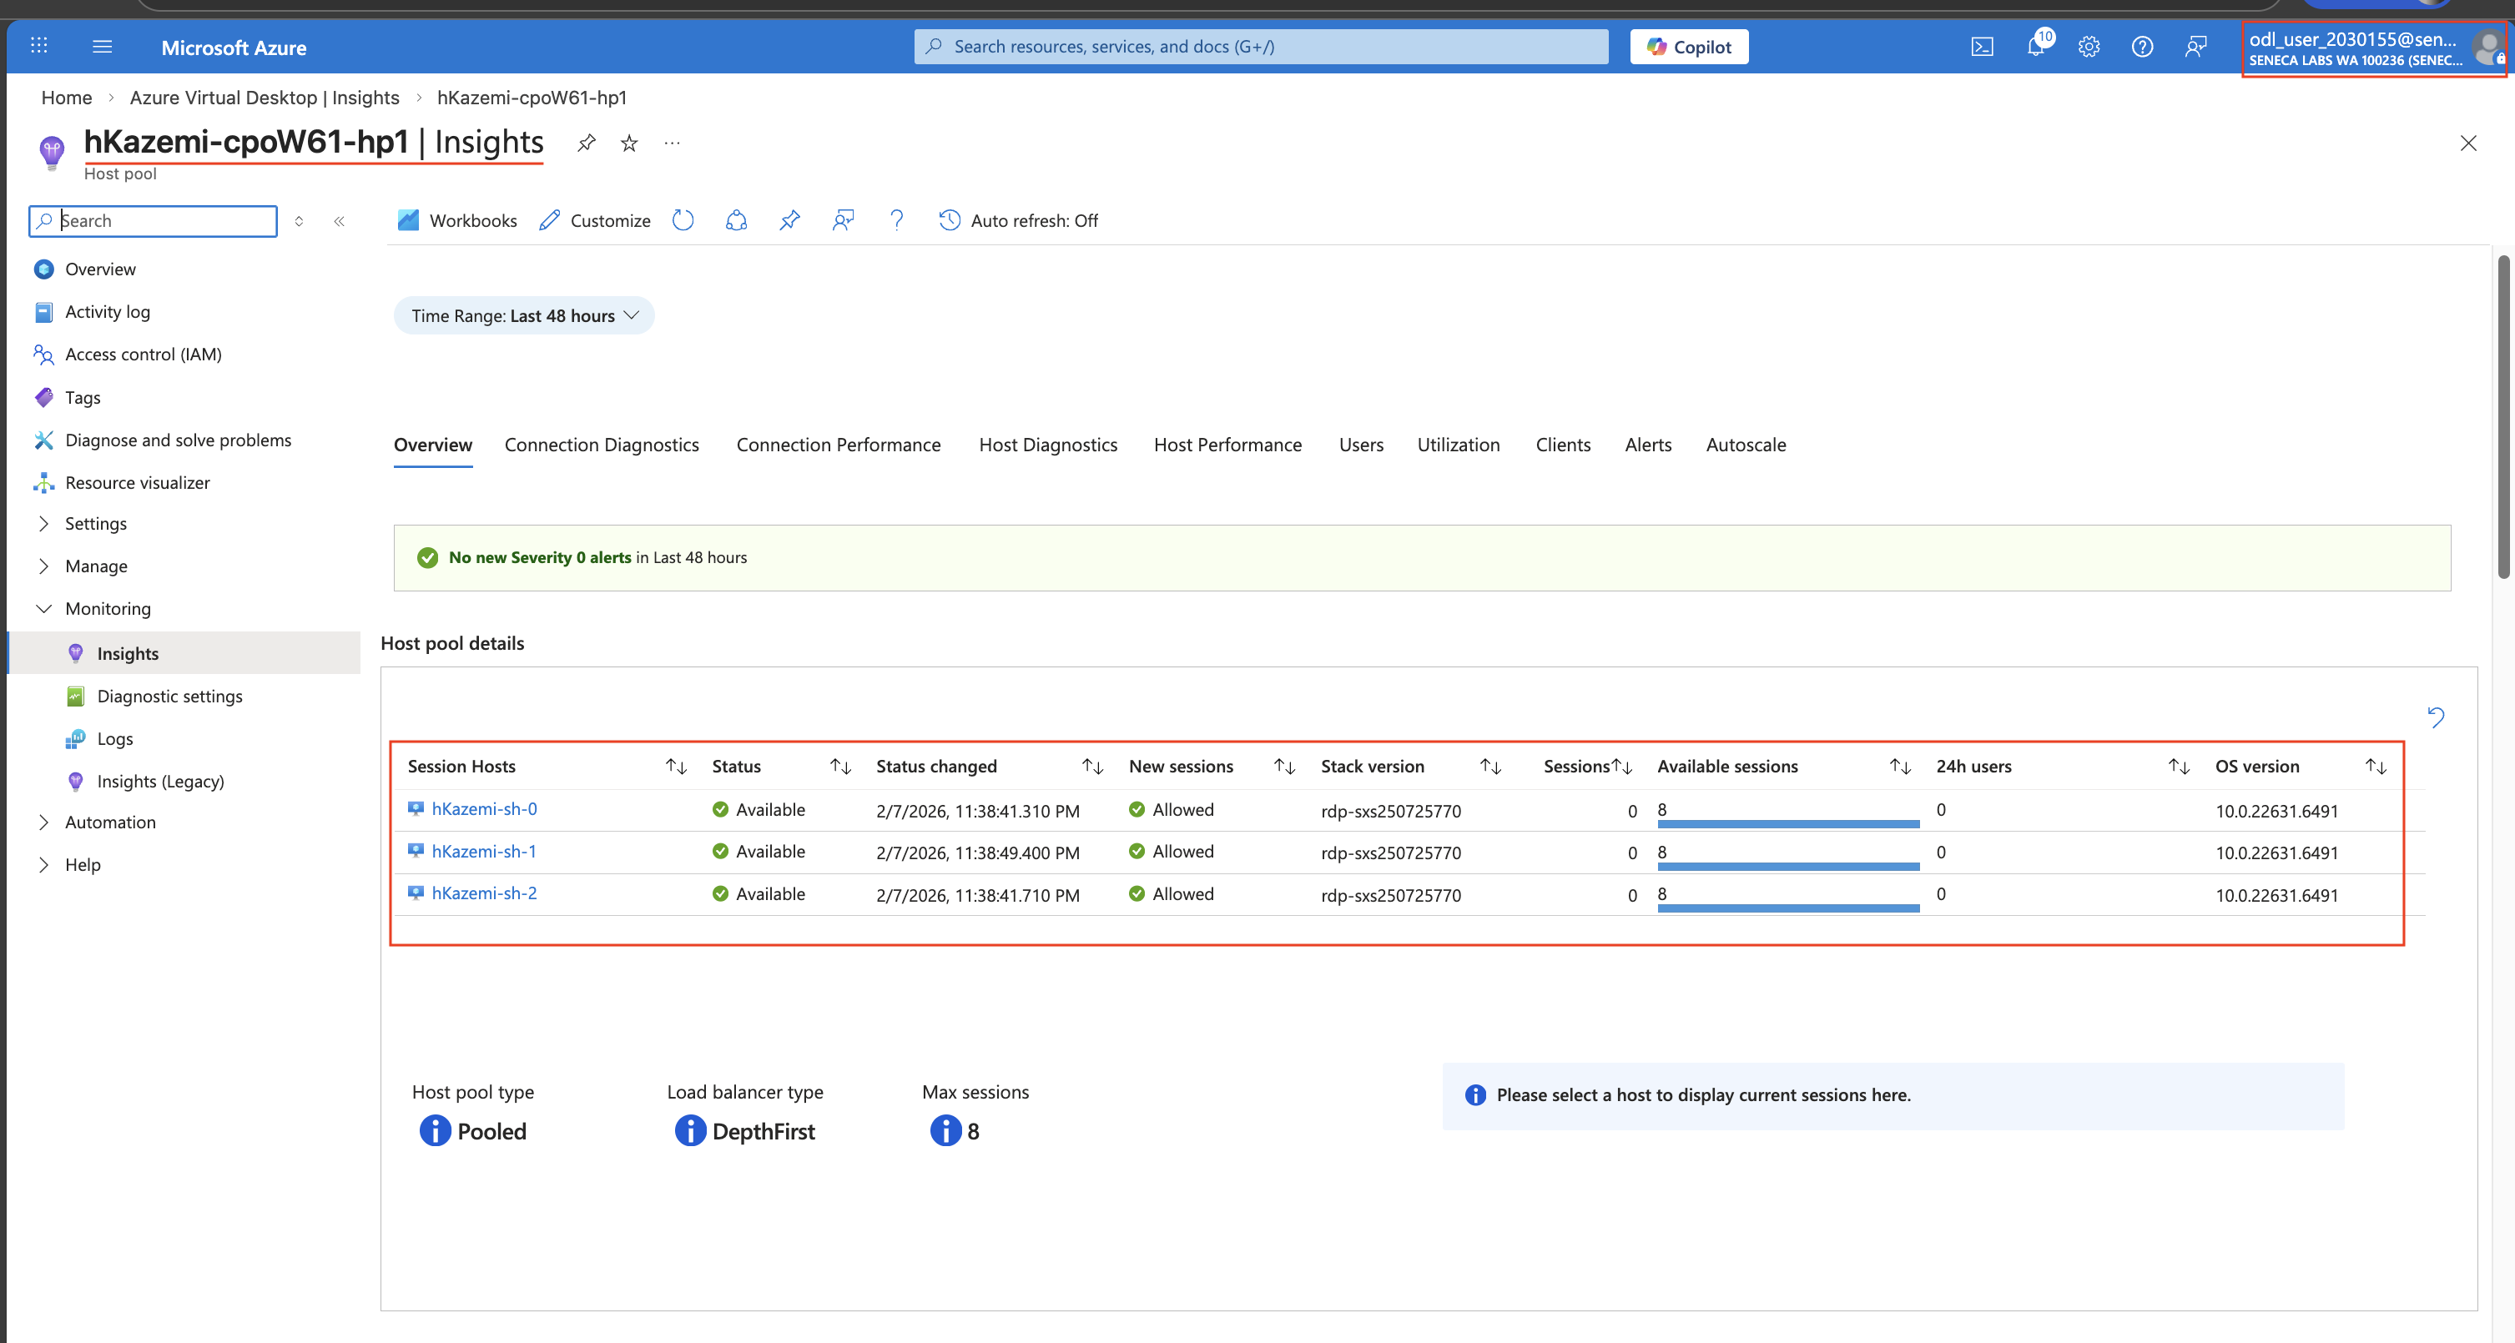Open portal settings gear
Image resolution: width=2515 pixels, height=1343 pixels.
coord(2089,46)
